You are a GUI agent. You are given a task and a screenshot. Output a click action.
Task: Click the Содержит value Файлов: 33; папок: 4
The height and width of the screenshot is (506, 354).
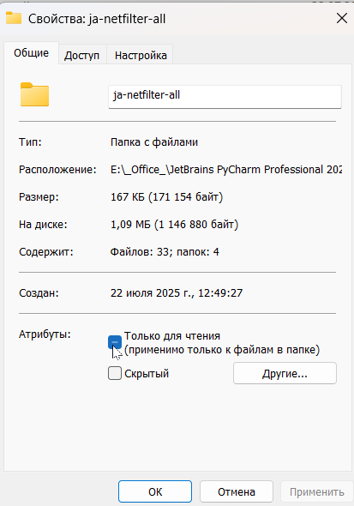[x=165, y=251]
